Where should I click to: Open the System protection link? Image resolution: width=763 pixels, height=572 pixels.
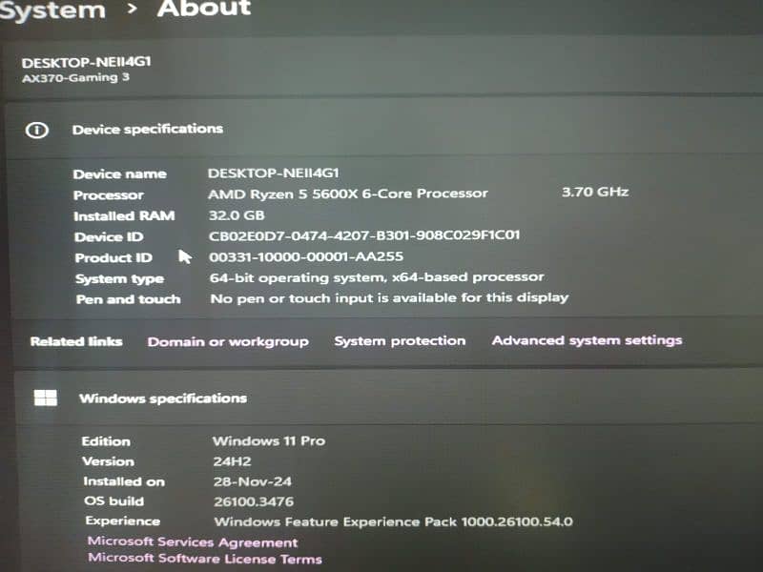click(x=400, y=340)
